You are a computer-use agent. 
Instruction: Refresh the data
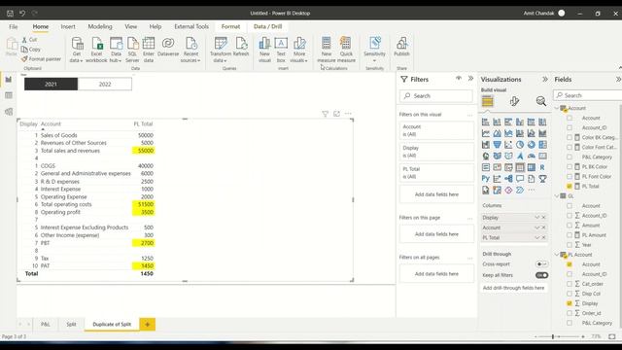[x=241, y=47]
